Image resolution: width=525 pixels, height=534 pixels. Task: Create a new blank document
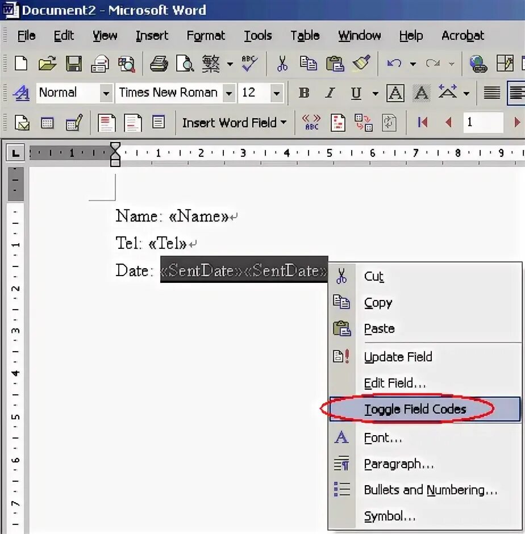(x=21, y=64)
